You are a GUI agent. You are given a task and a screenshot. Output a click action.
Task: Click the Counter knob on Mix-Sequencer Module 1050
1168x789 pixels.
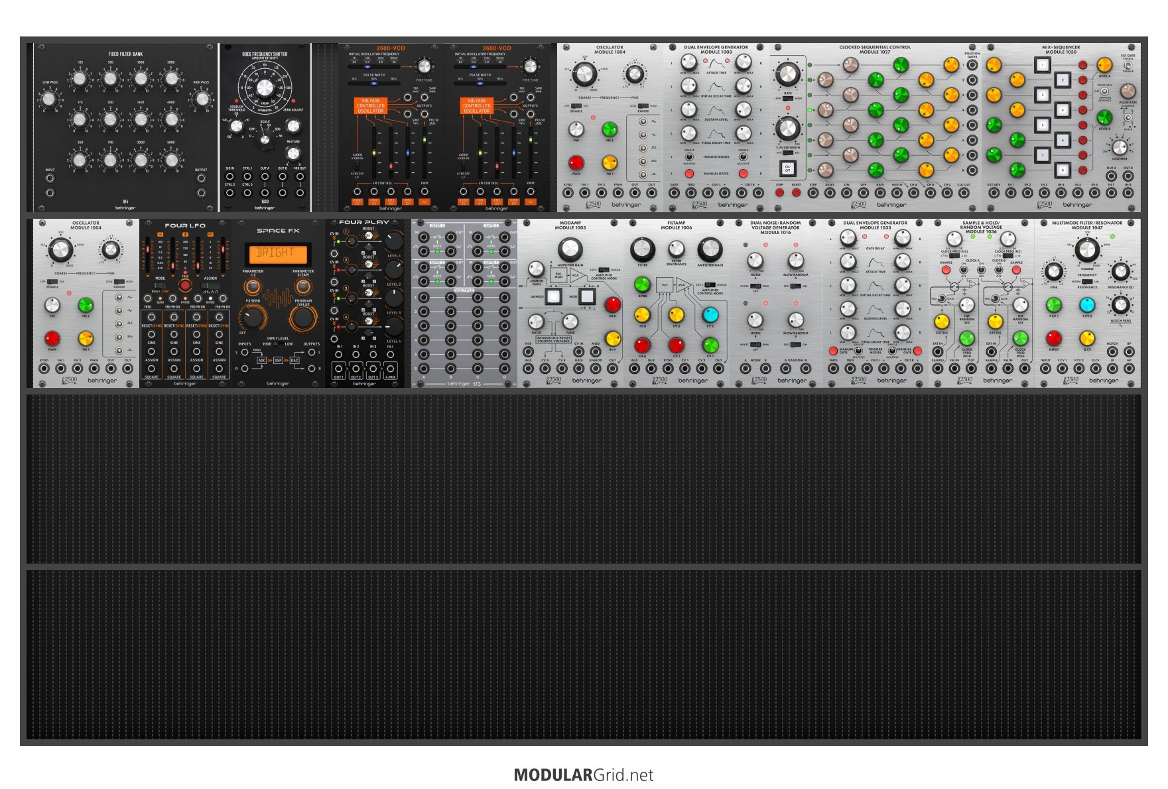tap(1119, 147)
